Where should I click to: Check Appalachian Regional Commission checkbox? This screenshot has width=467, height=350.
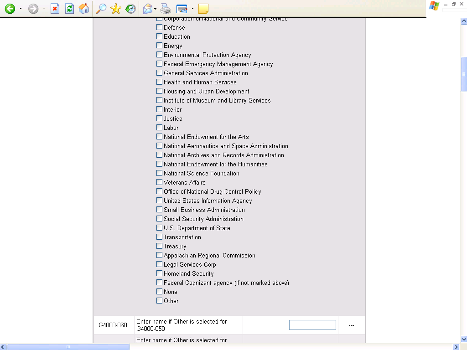159,255
